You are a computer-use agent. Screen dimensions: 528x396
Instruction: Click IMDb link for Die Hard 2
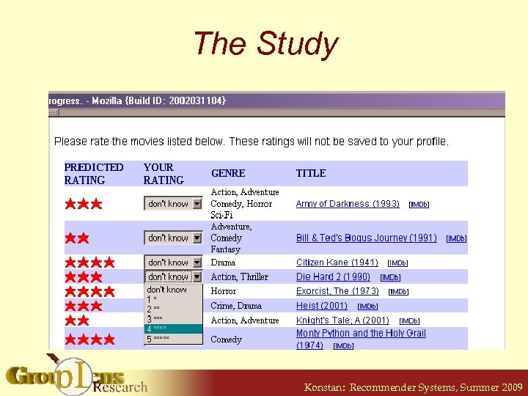tap(390, 277)
